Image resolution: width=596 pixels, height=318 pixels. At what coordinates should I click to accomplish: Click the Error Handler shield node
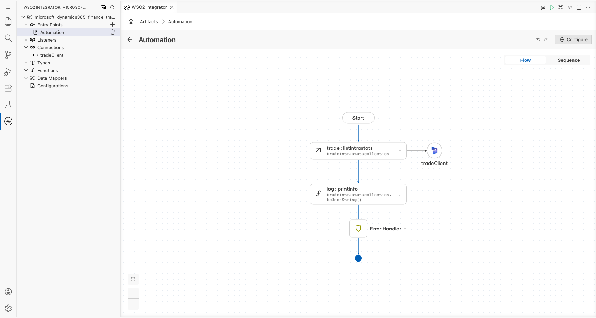pos(358,228)
